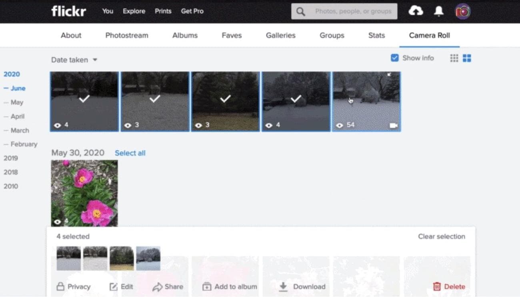Viewport: 520px width, 297px height.
Task: Click Select all for May 30, 2020
Action: pyautogui.click(x=130, y=153)
